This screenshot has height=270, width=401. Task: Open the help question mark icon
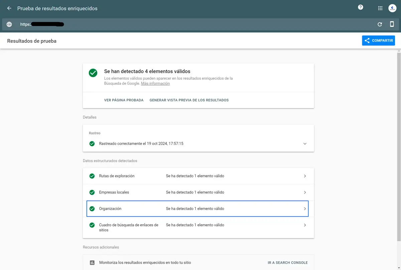click(x=360, y=7)
